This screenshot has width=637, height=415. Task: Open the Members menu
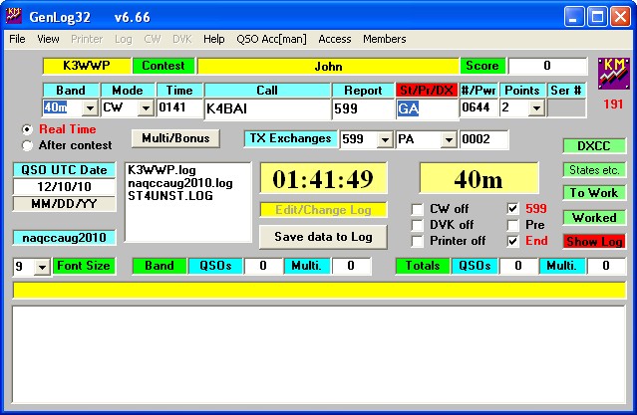384,39
